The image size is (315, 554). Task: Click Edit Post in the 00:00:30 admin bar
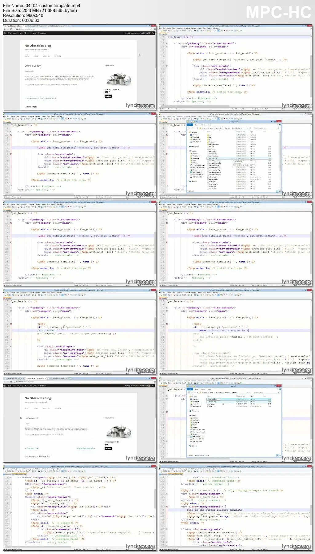coord(42,33)
